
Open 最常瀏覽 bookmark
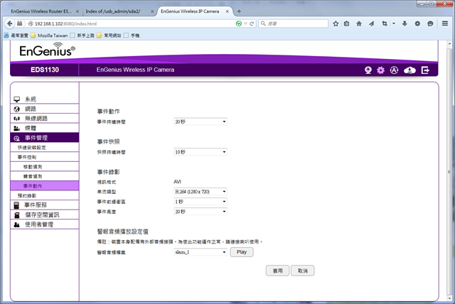(16, 36)
